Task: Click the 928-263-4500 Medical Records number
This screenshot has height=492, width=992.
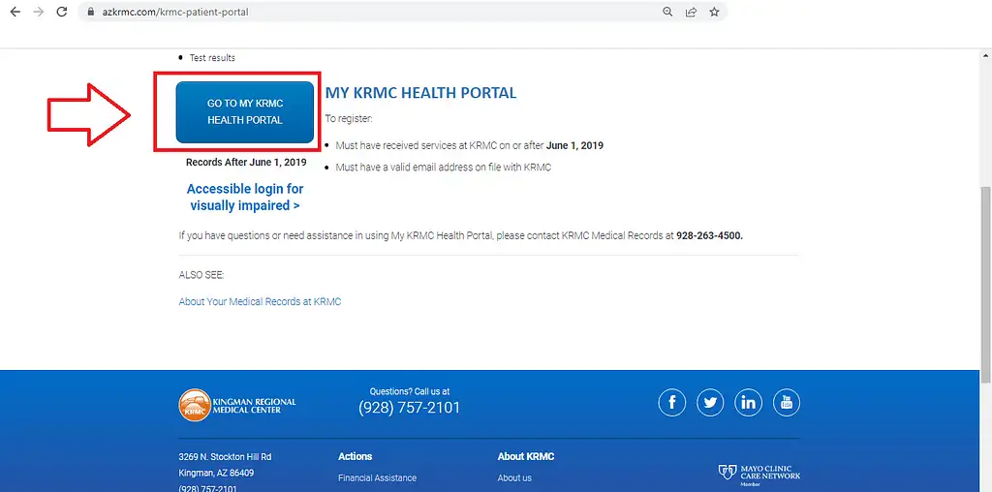Action: click(x=709, y=236)
